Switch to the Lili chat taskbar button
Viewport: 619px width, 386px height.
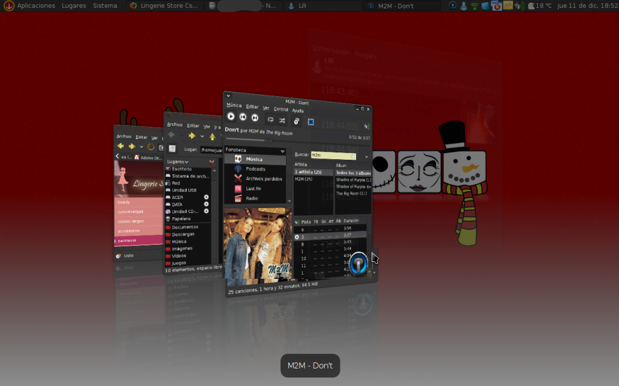tap(323, 5)
